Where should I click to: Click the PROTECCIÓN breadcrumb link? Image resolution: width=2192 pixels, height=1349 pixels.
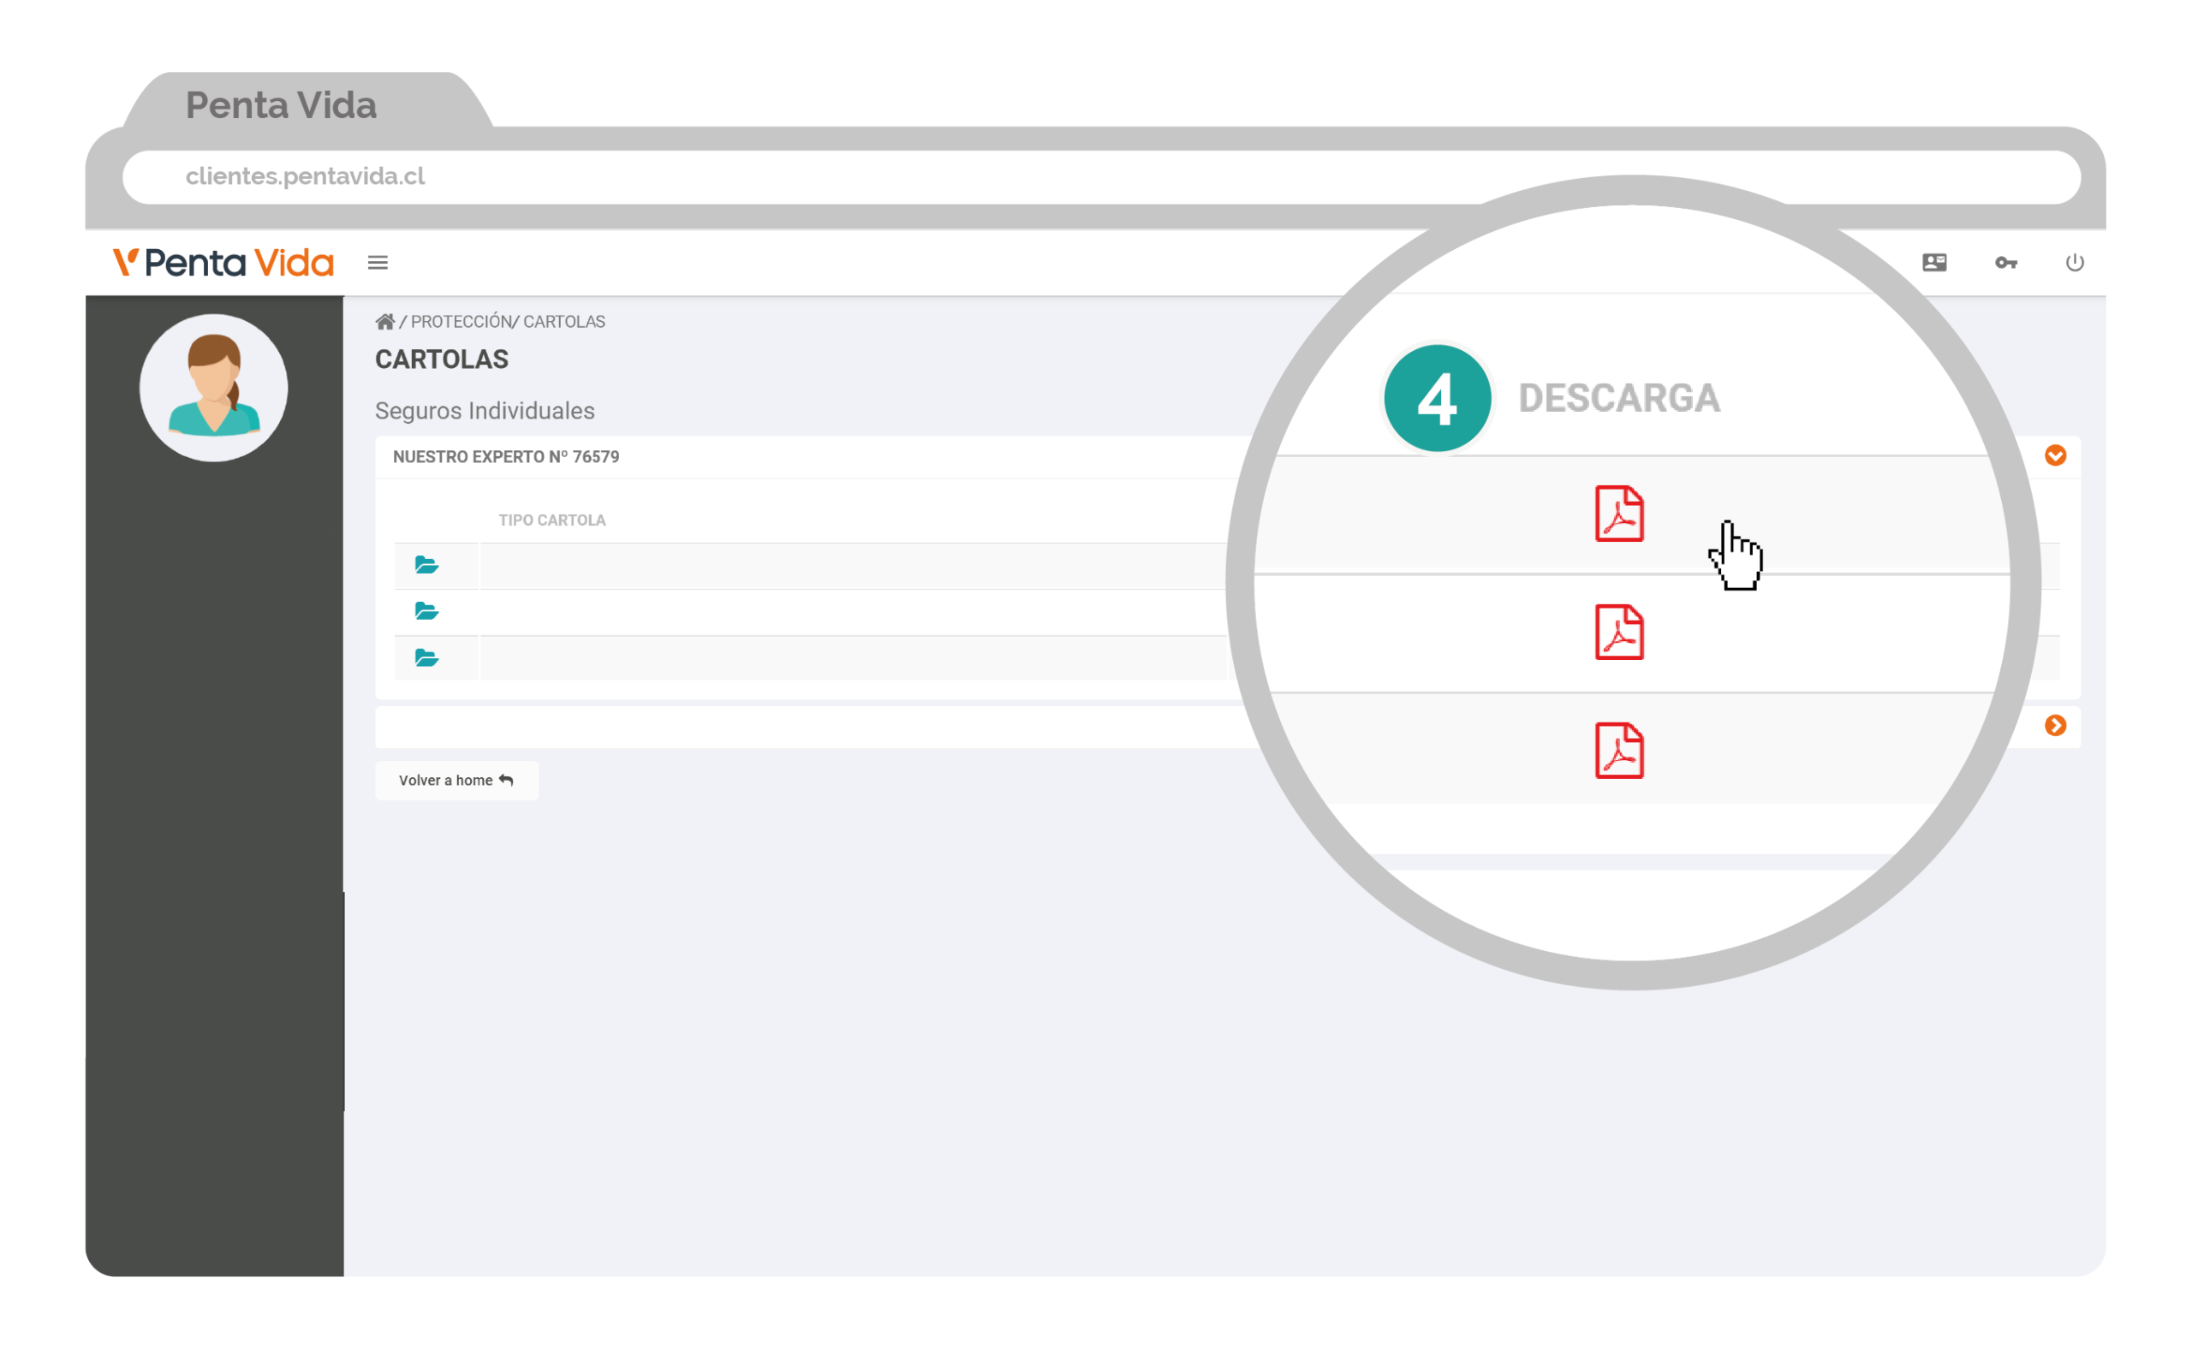(x=461, y=322)
